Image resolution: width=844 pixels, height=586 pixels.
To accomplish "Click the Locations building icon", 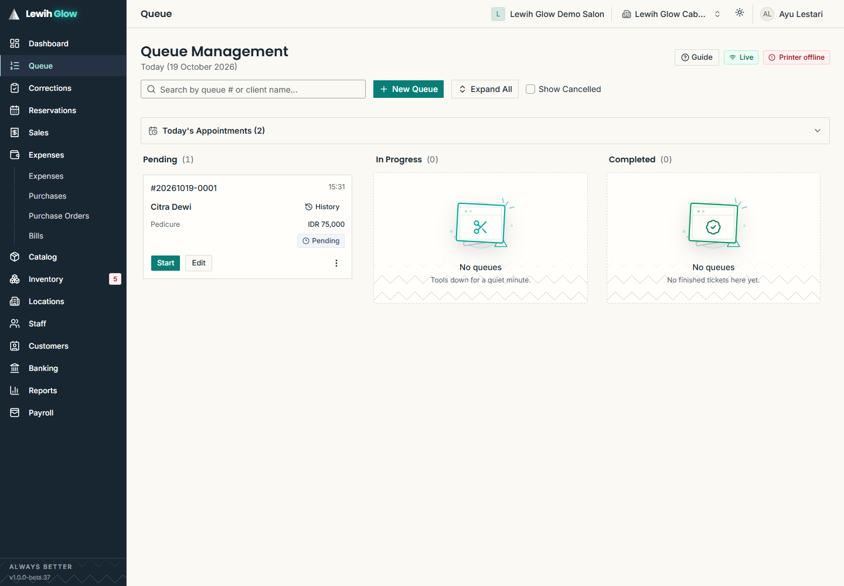I will (x=15, y=301).
